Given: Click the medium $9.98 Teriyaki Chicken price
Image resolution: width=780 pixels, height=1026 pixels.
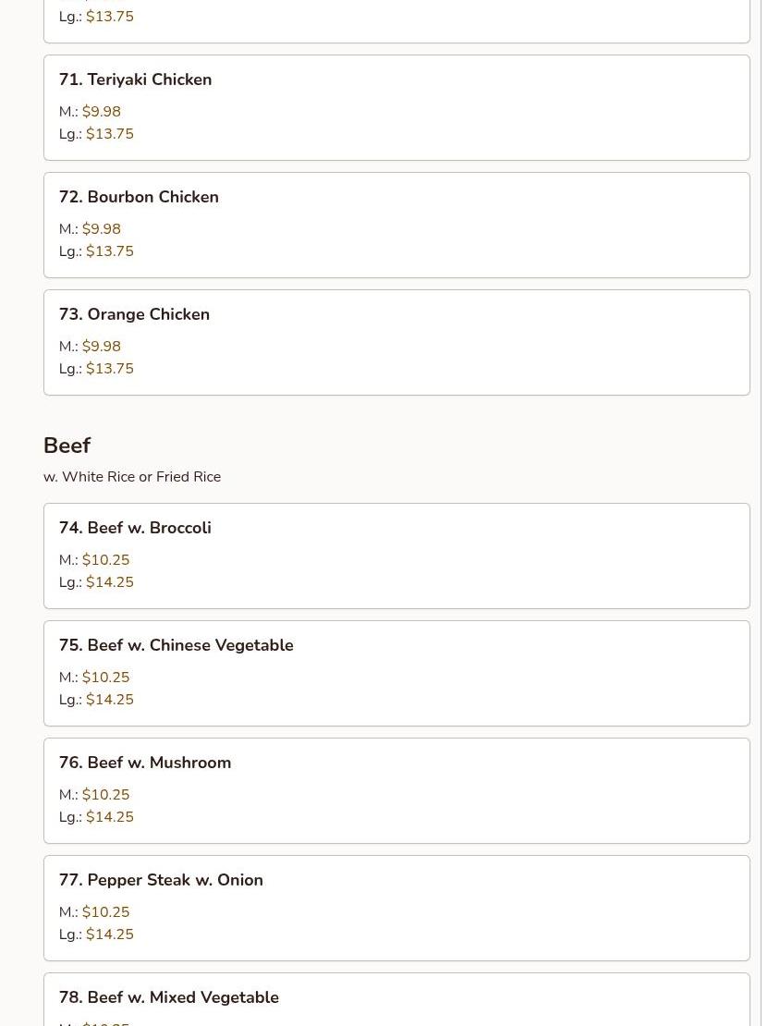Looking at the screenshot, I should click(x=101, y=112).
